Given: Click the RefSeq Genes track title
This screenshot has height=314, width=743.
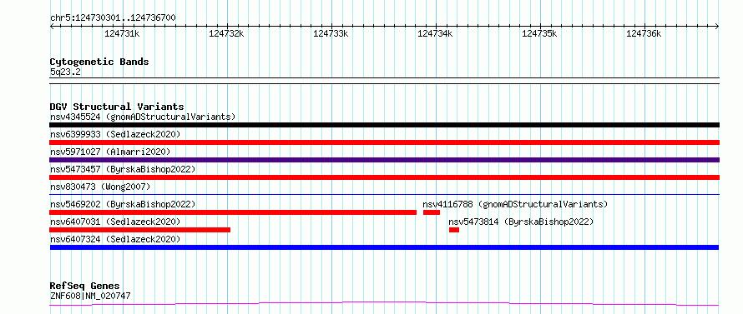Looking at the screenshot, I should (85, 287).
